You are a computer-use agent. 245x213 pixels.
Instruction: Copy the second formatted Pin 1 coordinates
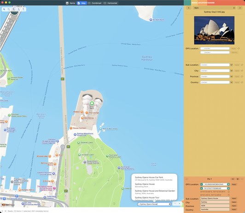[228, 195]
